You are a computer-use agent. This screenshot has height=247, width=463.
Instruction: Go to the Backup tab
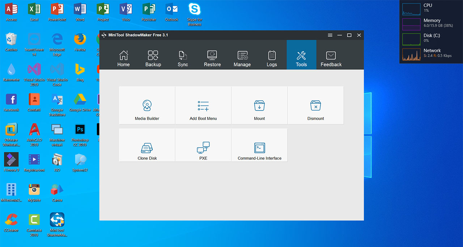click(153, 55)
